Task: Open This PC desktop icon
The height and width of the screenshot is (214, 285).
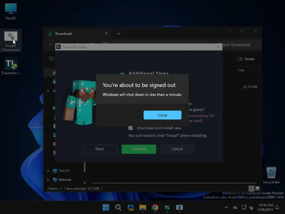Action: [x=11, y=11]
